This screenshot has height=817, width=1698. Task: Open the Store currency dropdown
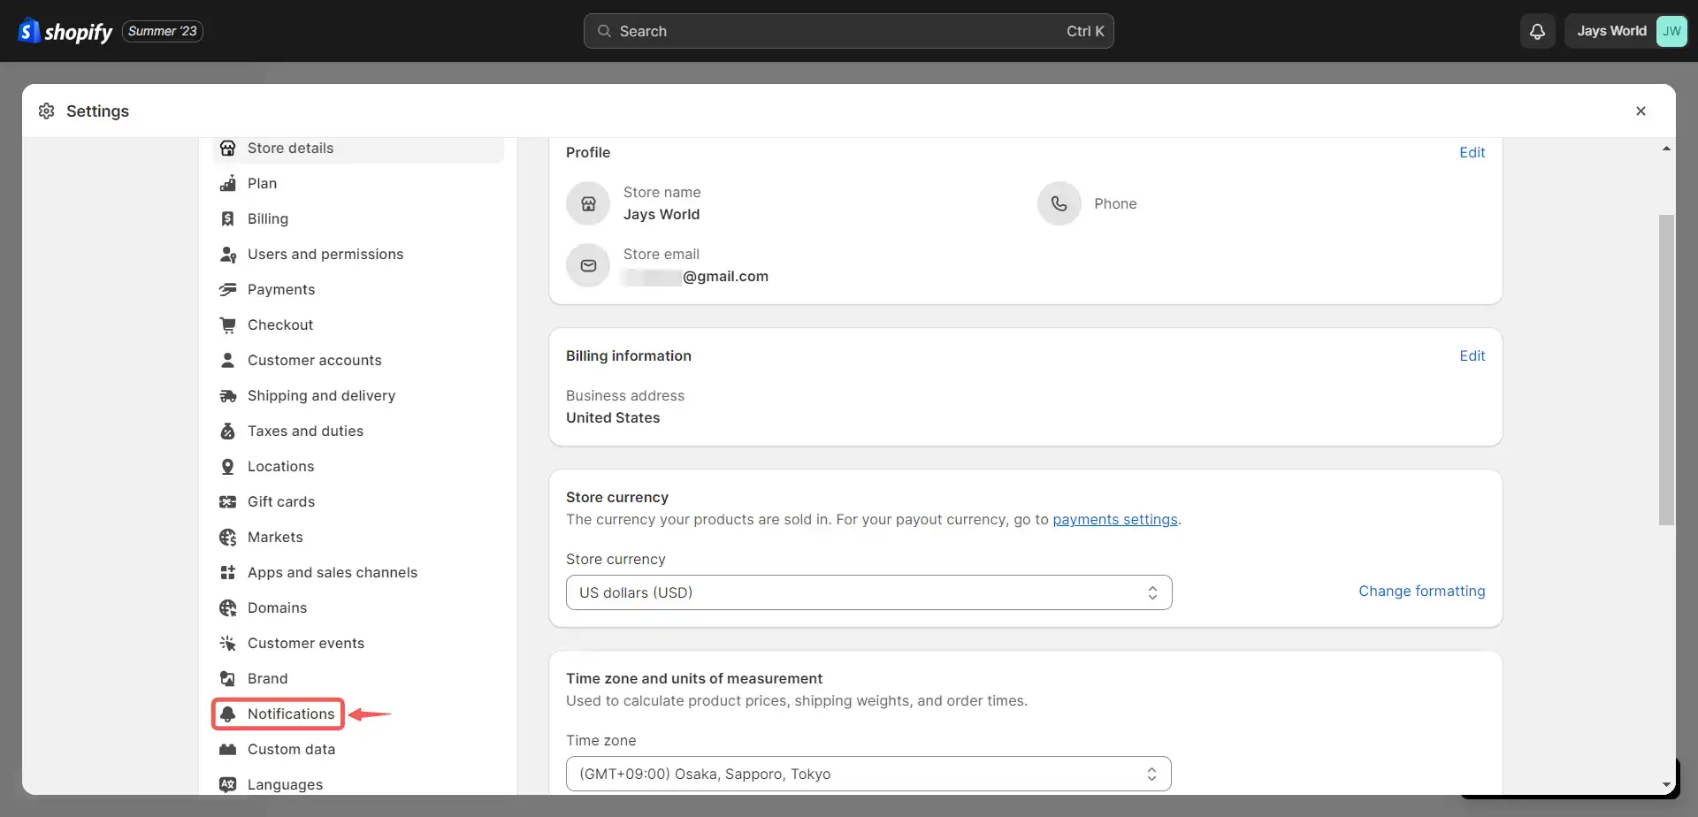pyautogui.click(x=868, y=592)
